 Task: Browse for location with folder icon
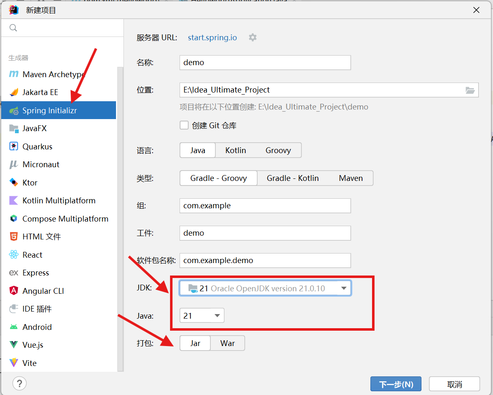[x=470, y=90]
